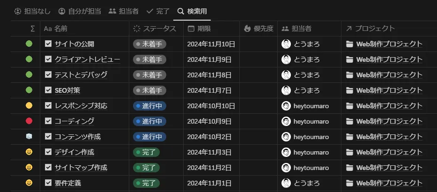This screenshot has width=437, height=192.
Task: Select the 検索用 view tab
Action: pyautogui.click(x=192, y=11)
